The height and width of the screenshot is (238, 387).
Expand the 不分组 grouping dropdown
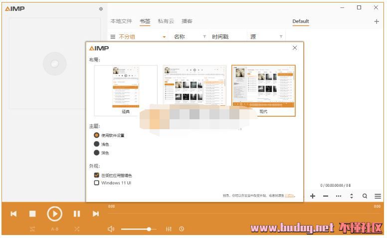click(164, 37)
